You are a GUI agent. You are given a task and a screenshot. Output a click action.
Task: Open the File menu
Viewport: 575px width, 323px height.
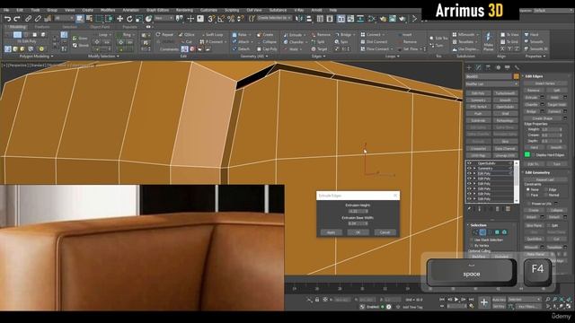pyautogui.click(x=6, y=10)
